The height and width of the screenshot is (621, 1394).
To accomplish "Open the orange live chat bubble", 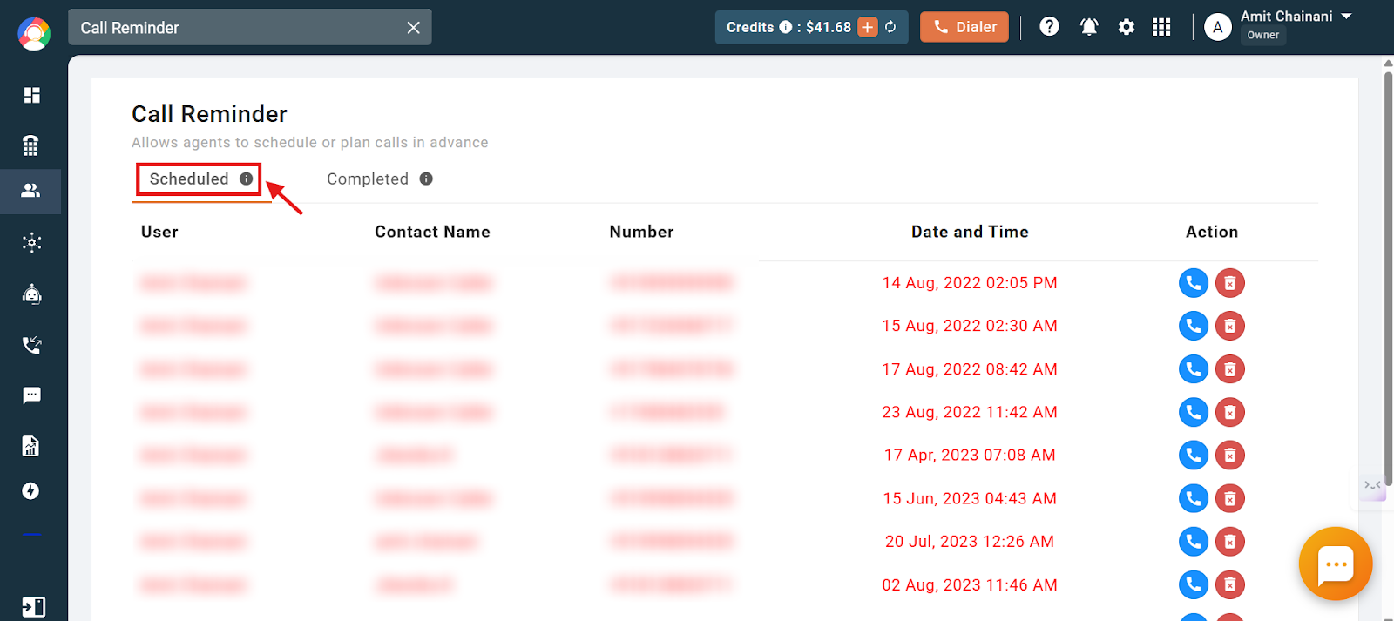I will point(1336,564).
